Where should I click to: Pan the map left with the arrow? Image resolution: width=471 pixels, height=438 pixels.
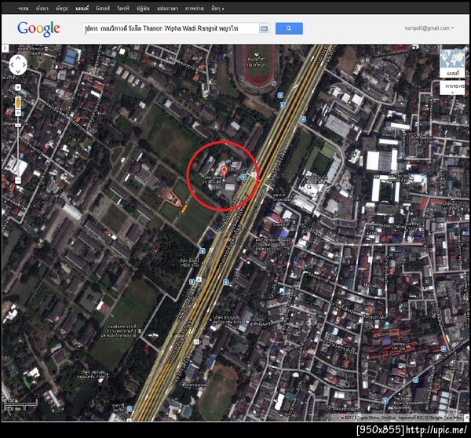point(12,64)
